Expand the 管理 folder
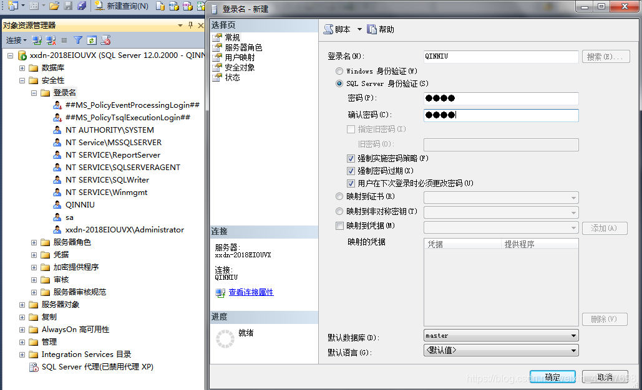 [22, 342]
